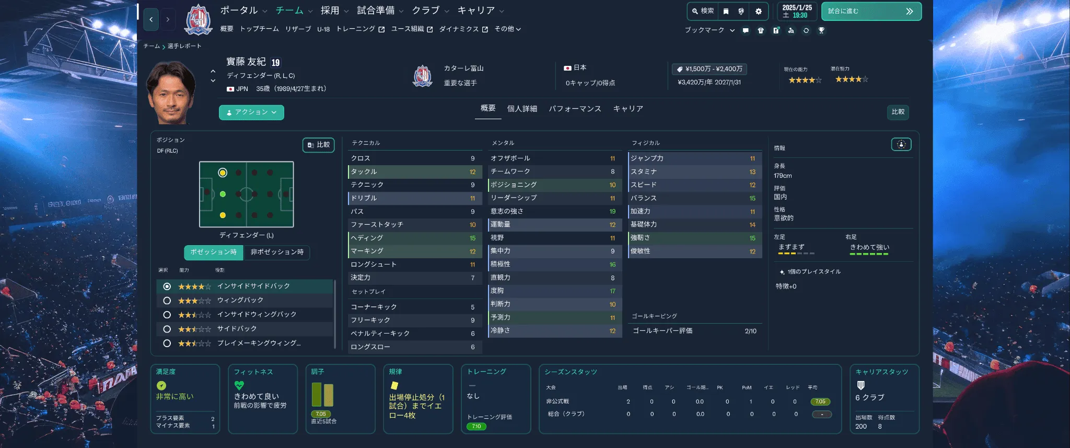Open the 採用 menu dropdown

pyautogui.click(x=334, y=10)
